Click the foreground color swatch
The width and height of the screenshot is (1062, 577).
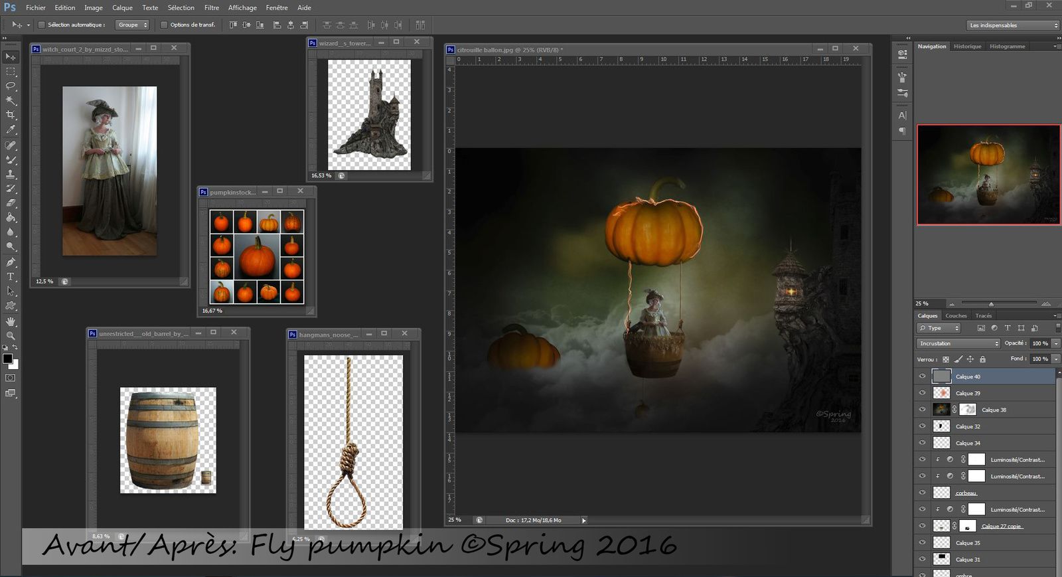coord(7,359)
